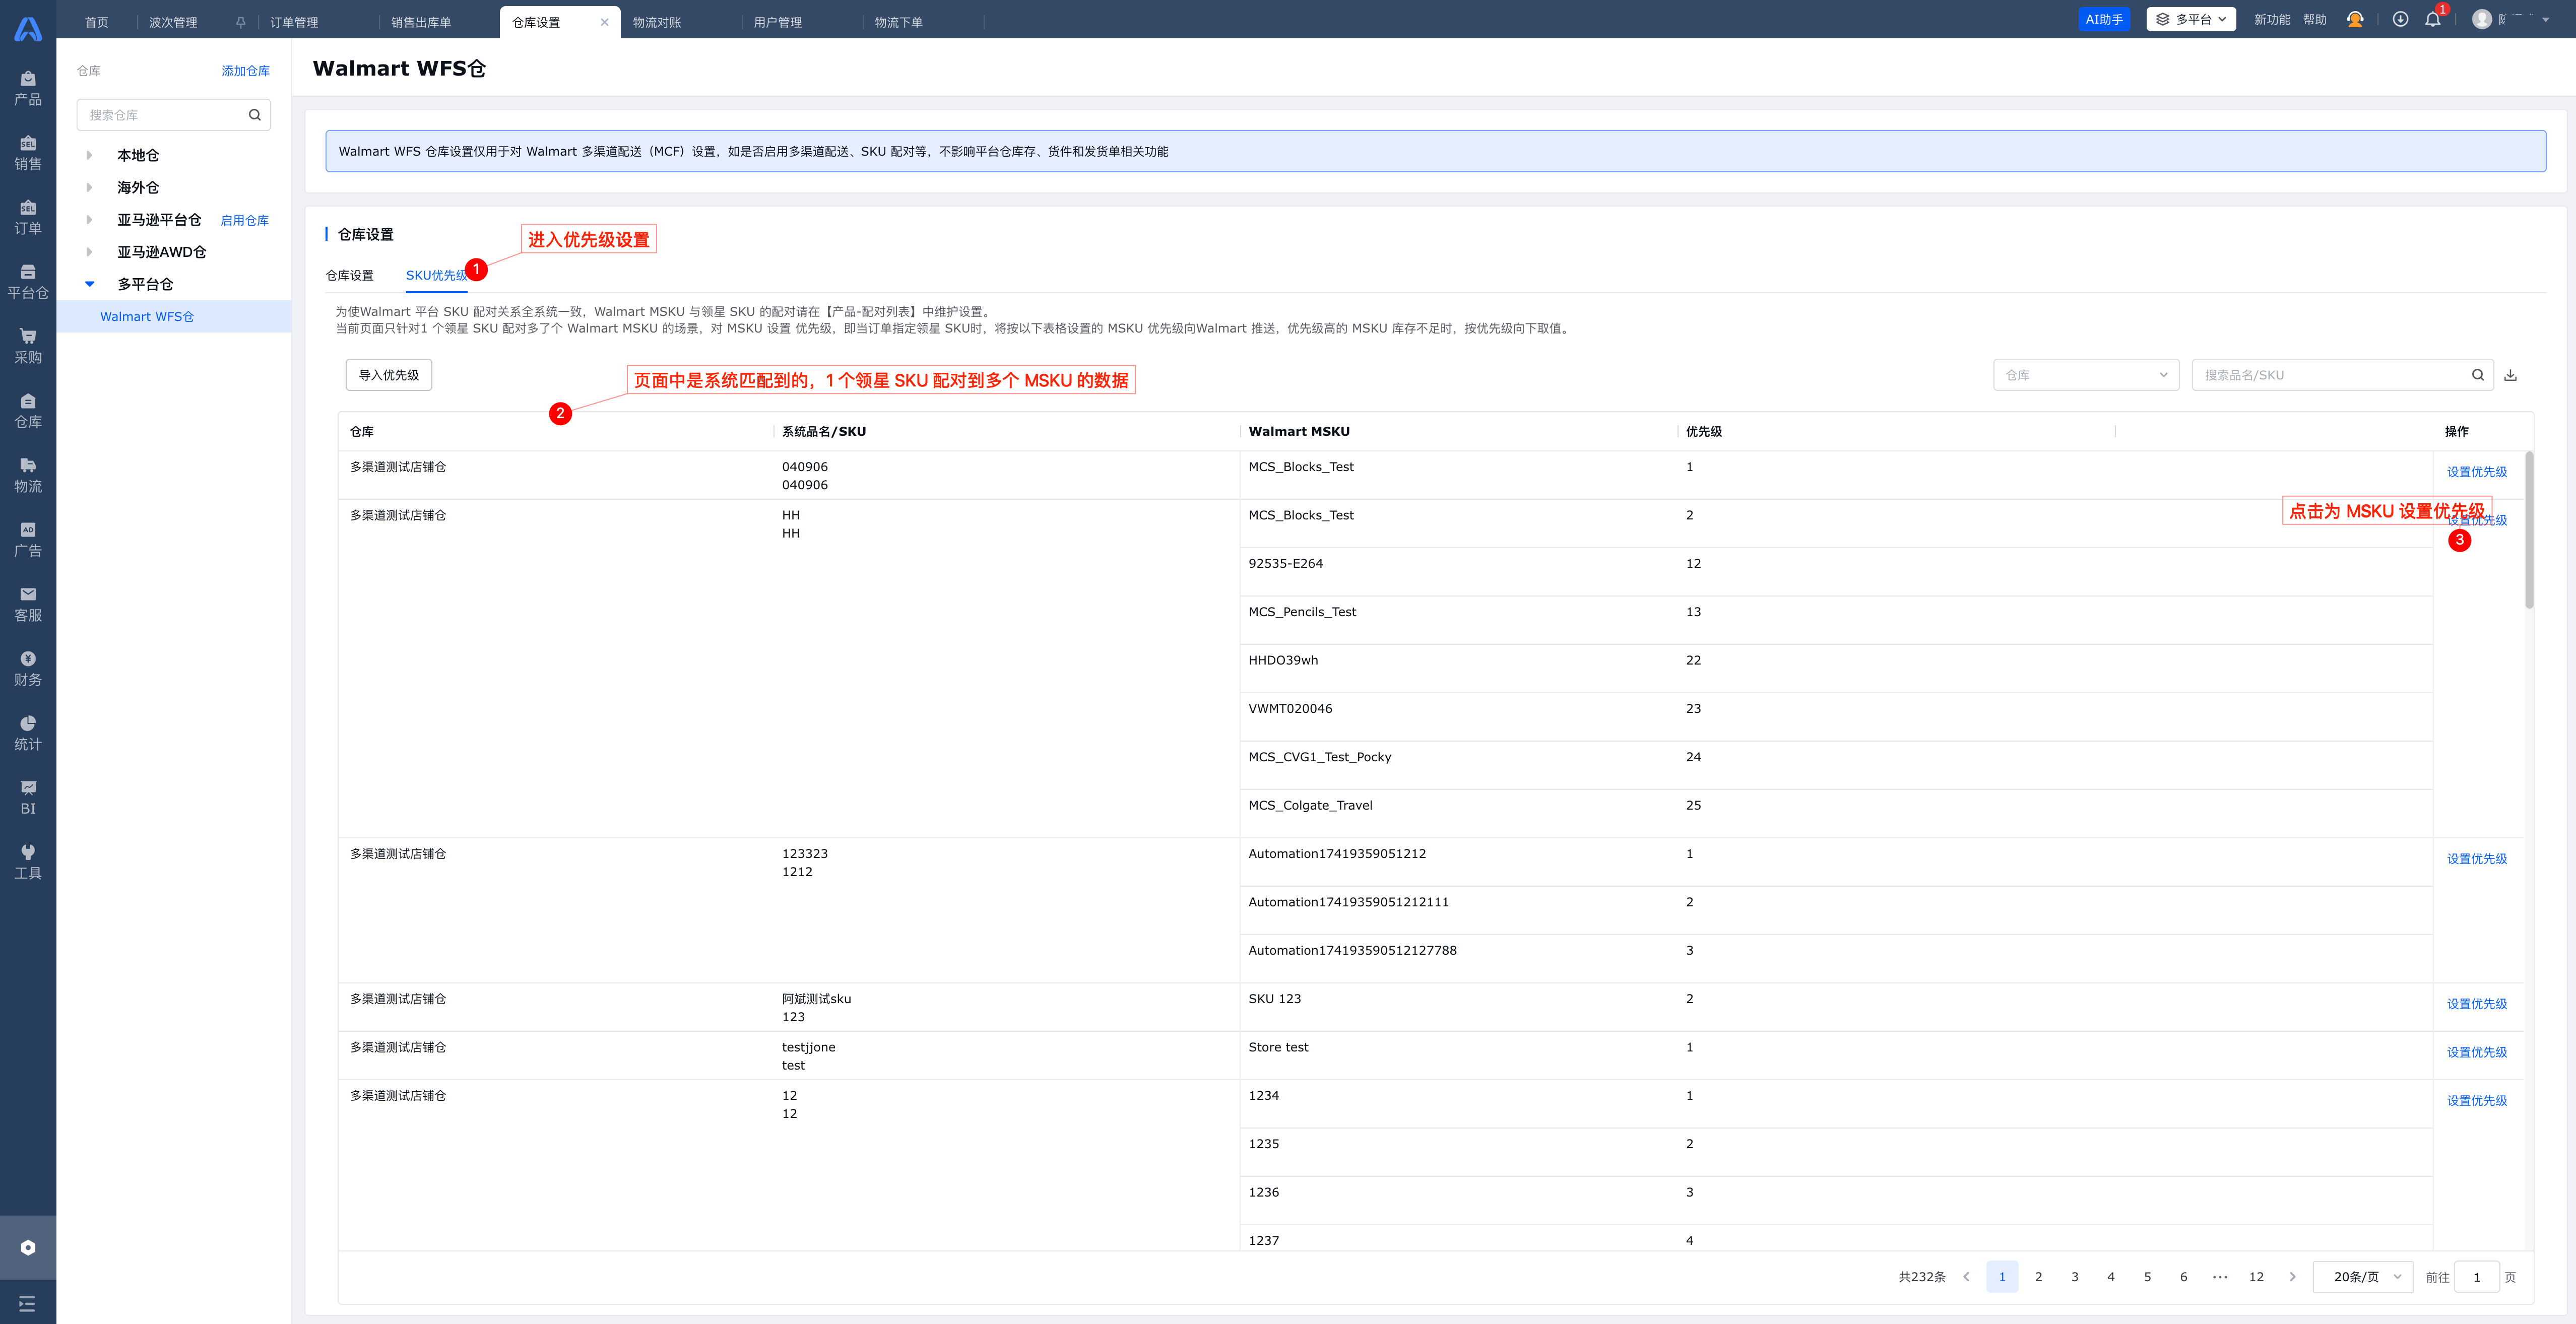The image size is (2576, 1324).
Task: Click the next page arrow
Action: tap(2292, 1277)
